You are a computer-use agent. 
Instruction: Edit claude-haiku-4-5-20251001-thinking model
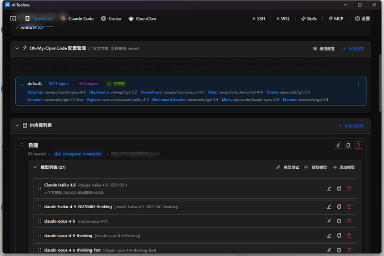[x=329, y=207]
